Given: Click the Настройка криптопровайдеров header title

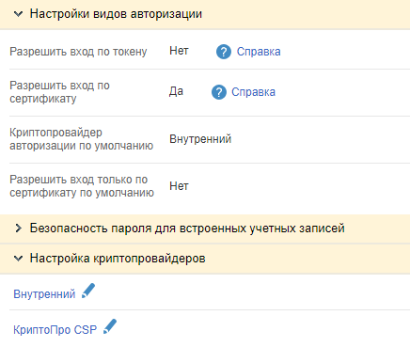Looking at the screenshot, I should pos(118,259).
